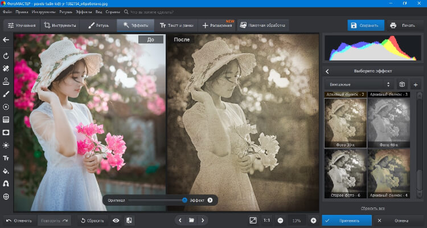Open the Файл menu
This screenshot has height=228, width=427.
(x=7, y=11)
